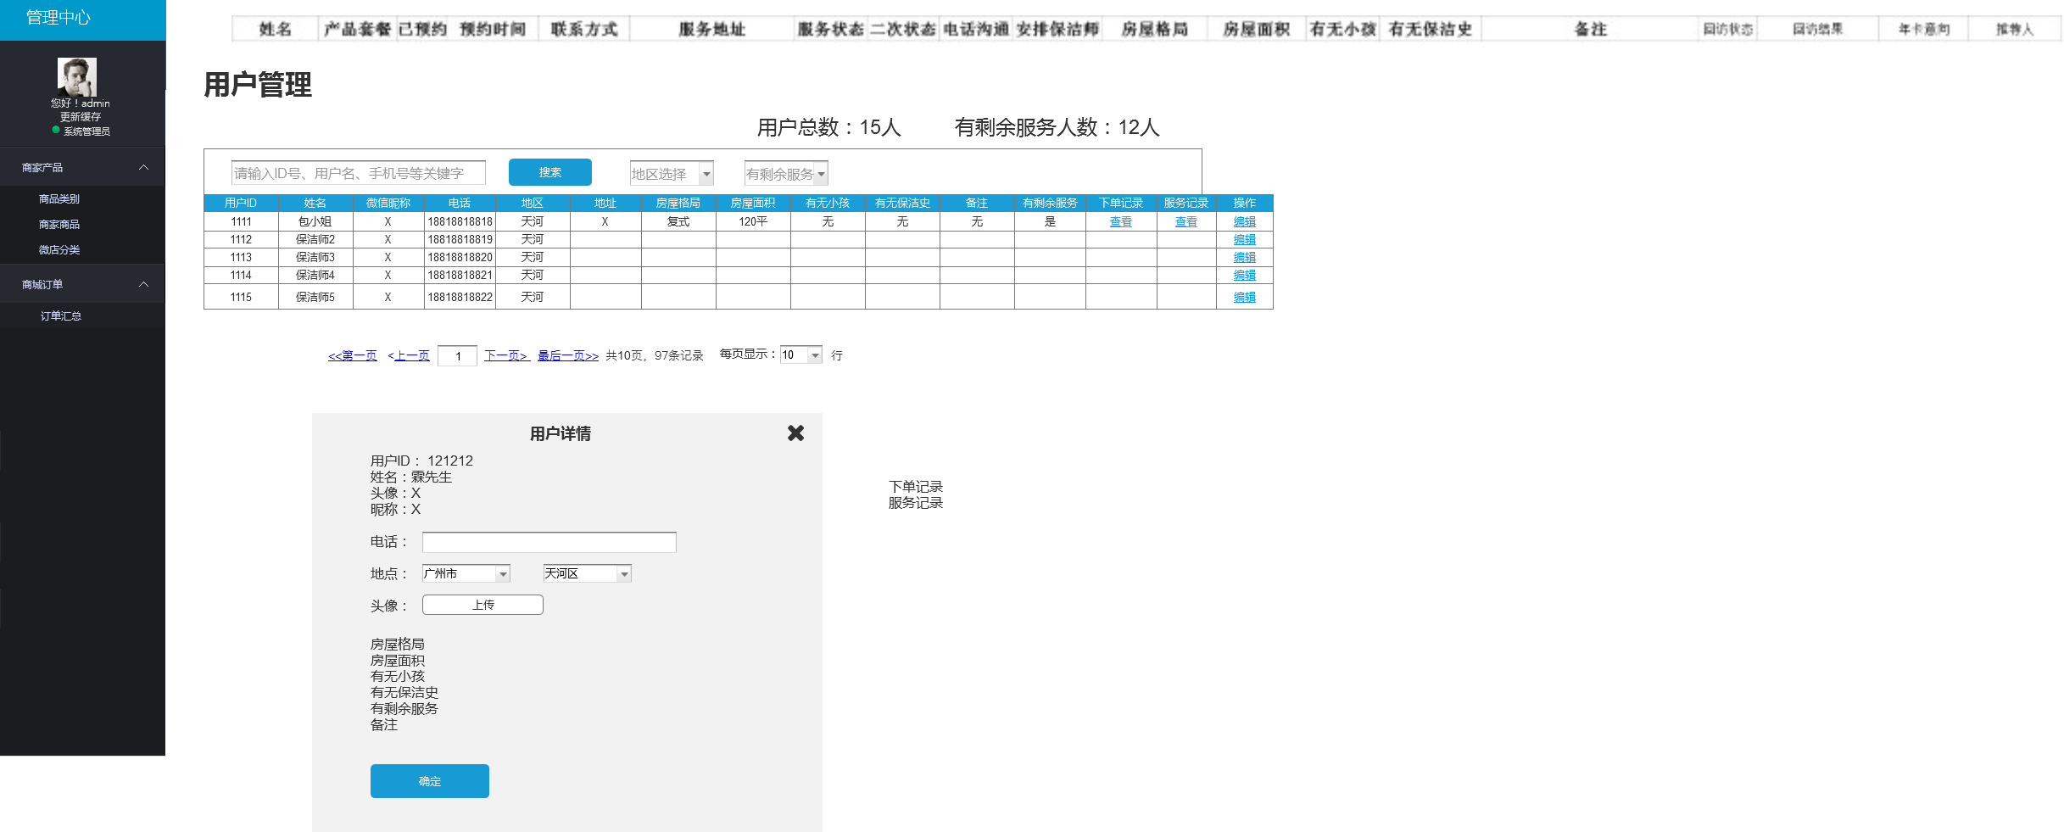Click the 上传 avatar upload button
This screenshot has width=2064, height=832.
coord(483,605)
